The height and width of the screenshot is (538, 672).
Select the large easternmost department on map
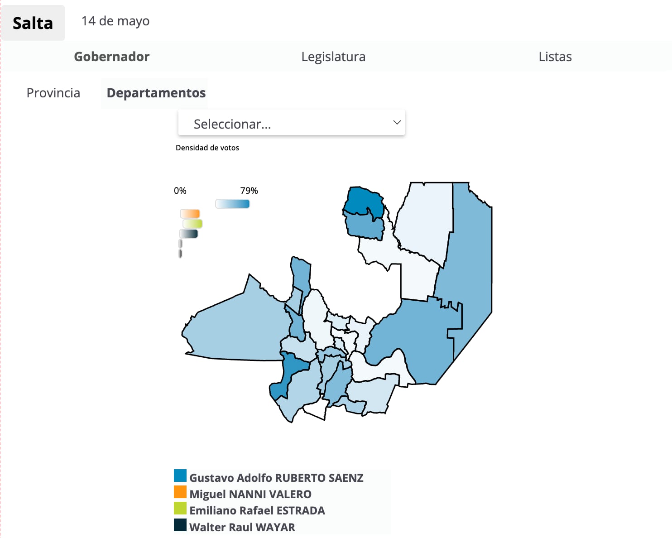pos(471,272)
